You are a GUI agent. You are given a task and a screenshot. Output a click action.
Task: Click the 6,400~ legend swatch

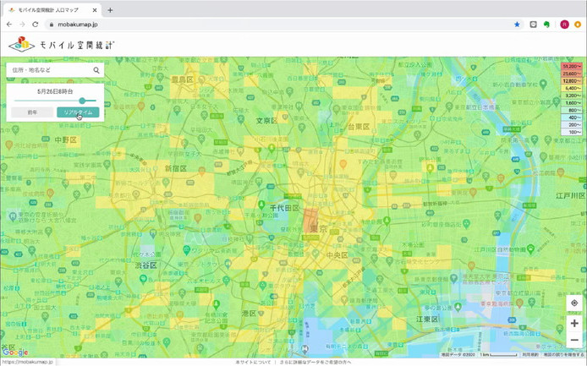571,88
